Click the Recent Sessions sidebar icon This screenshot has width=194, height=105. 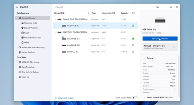(20, 52)
